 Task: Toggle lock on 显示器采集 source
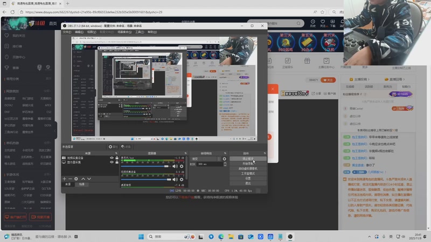click(x=117, y=162)
